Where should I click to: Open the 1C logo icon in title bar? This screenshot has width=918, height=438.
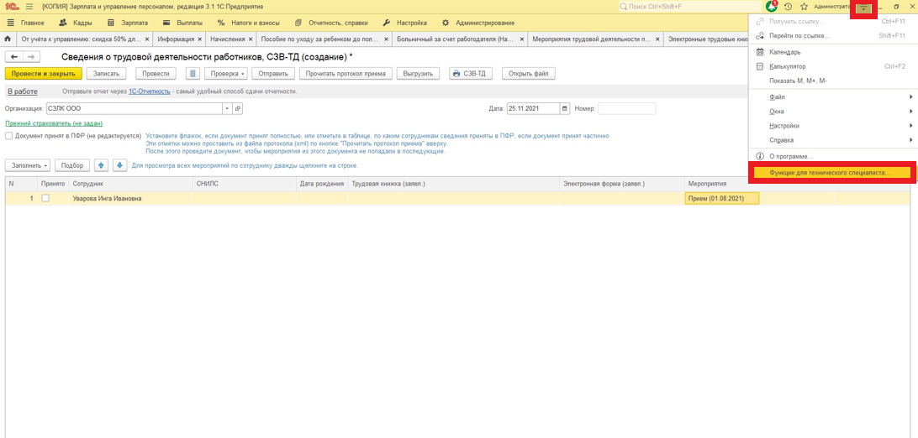pos(10,7)
